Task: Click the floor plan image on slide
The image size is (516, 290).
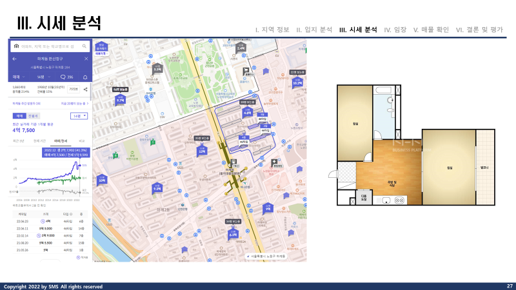Action: (412, 145)
